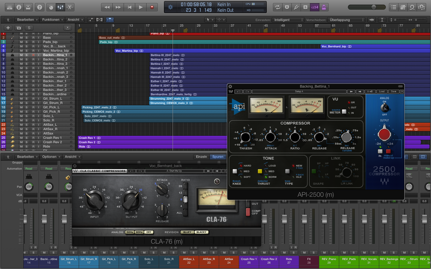Screen dimensions: 431x269
Task: Toggle the waveform zoom button
Action: [x=371, y=20]
